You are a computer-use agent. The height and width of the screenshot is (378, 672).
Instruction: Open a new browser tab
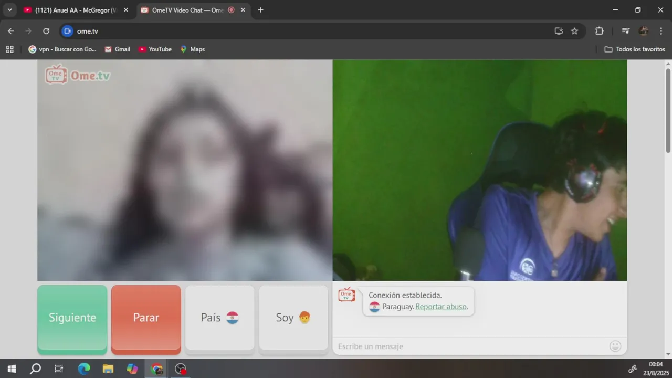(x=260, y=10)
